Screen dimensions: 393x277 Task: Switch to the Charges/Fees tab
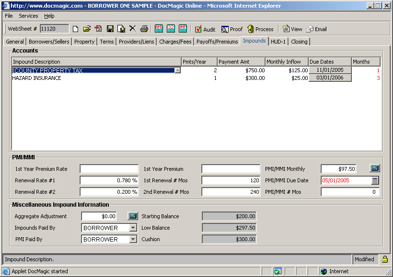(x=175, y=42)
